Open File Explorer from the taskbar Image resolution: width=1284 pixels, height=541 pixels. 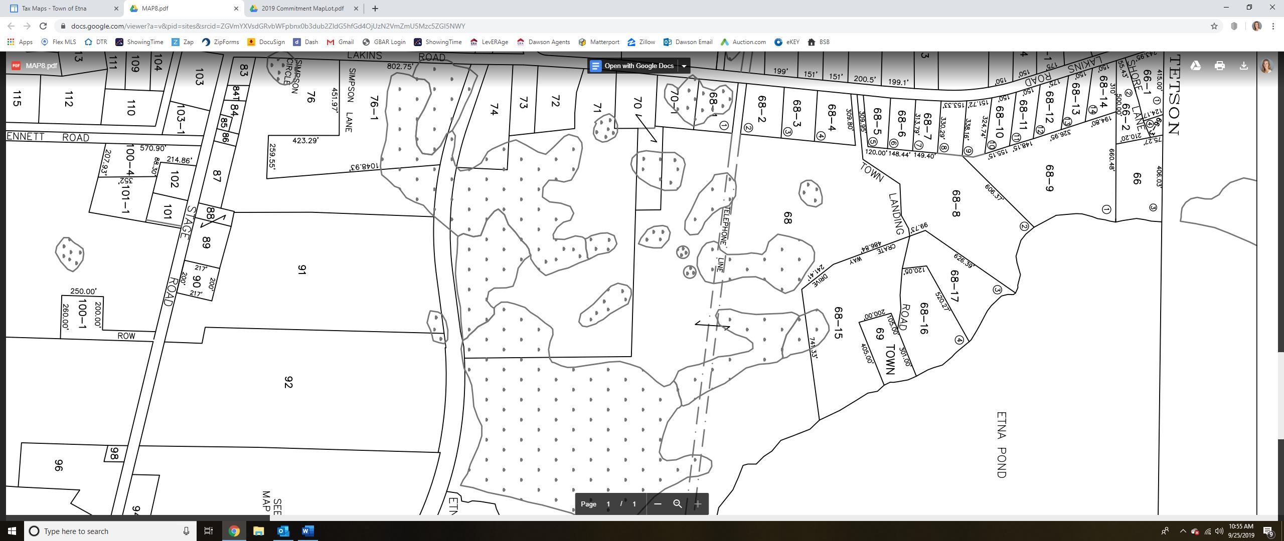coord(258,531)
